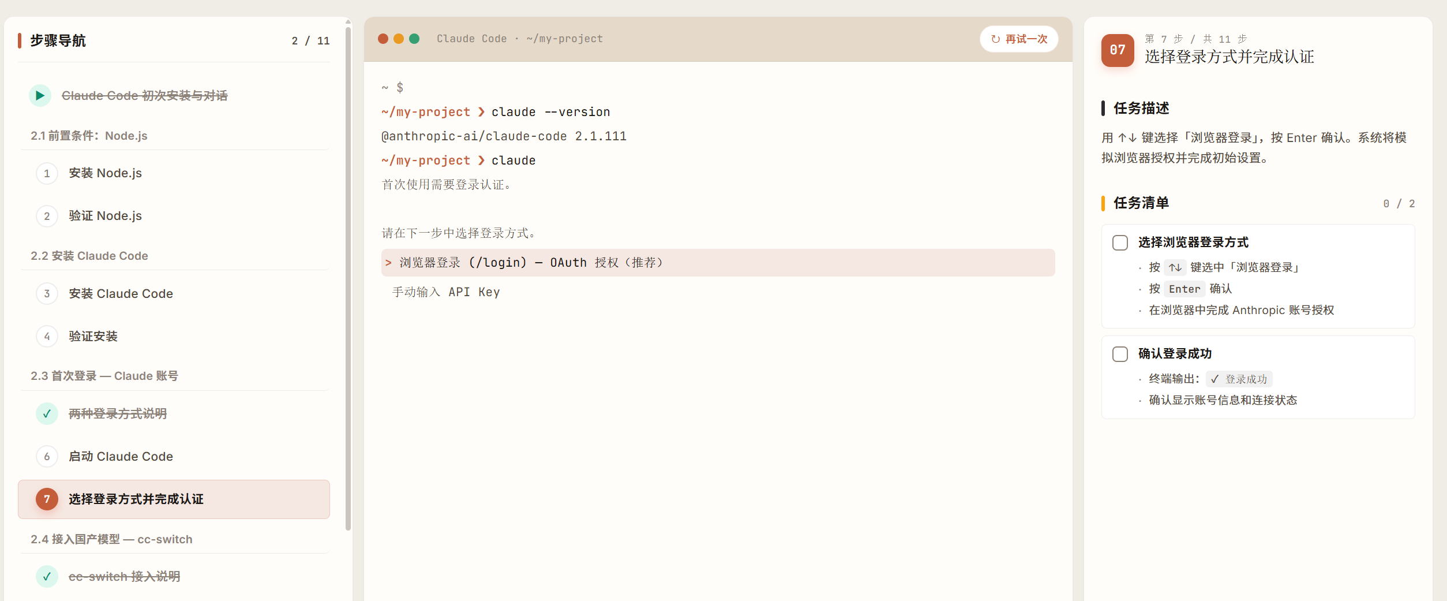Open the 两种登录方式说明 step
Viewport: 1447px width, 601px height.
[x=174, y=413]
